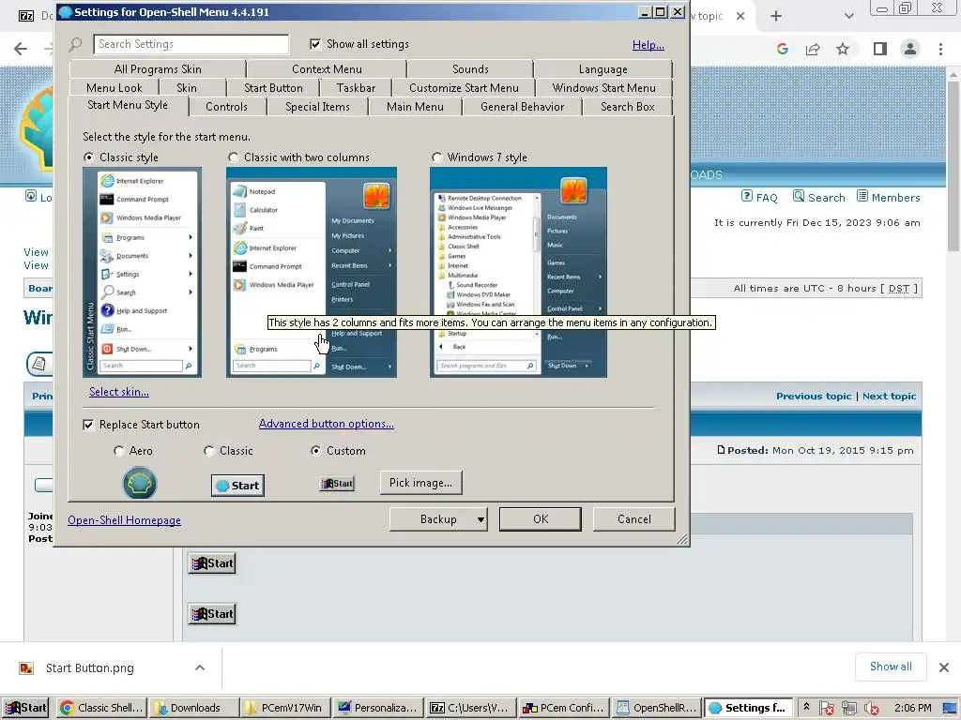
Task: Open the Customize Start Menu tab
Action: 464,87
